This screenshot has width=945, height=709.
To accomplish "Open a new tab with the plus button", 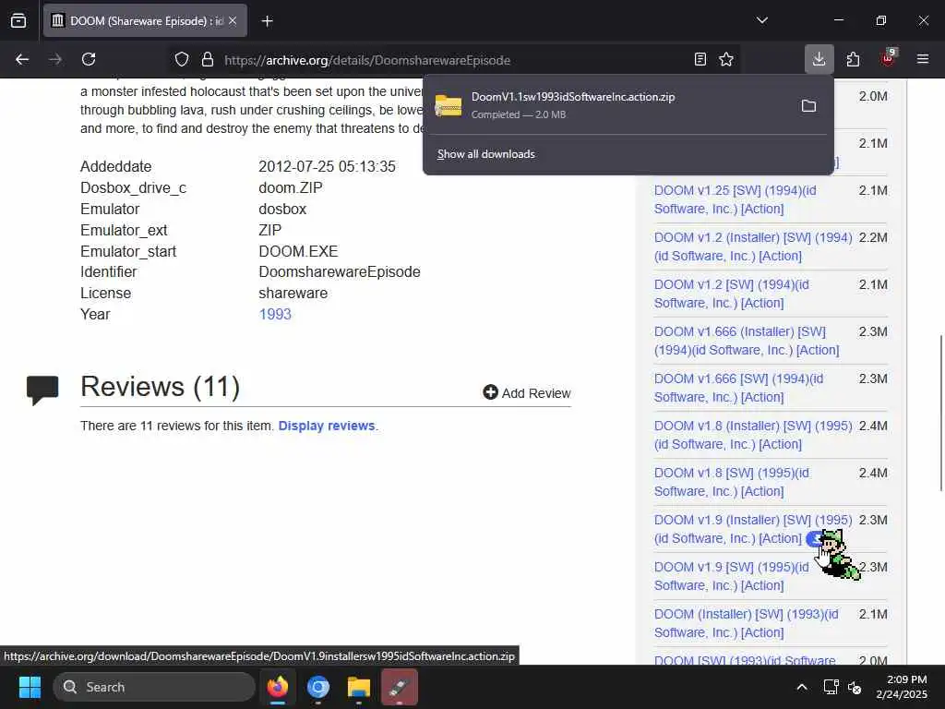I will tap(268, 21).
